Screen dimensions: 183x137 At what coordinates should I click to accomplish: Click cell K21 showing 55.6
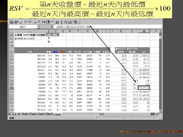point(121,56)
